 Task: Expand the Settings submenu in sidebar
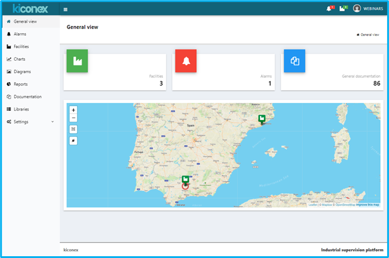(x=30, y=122)
